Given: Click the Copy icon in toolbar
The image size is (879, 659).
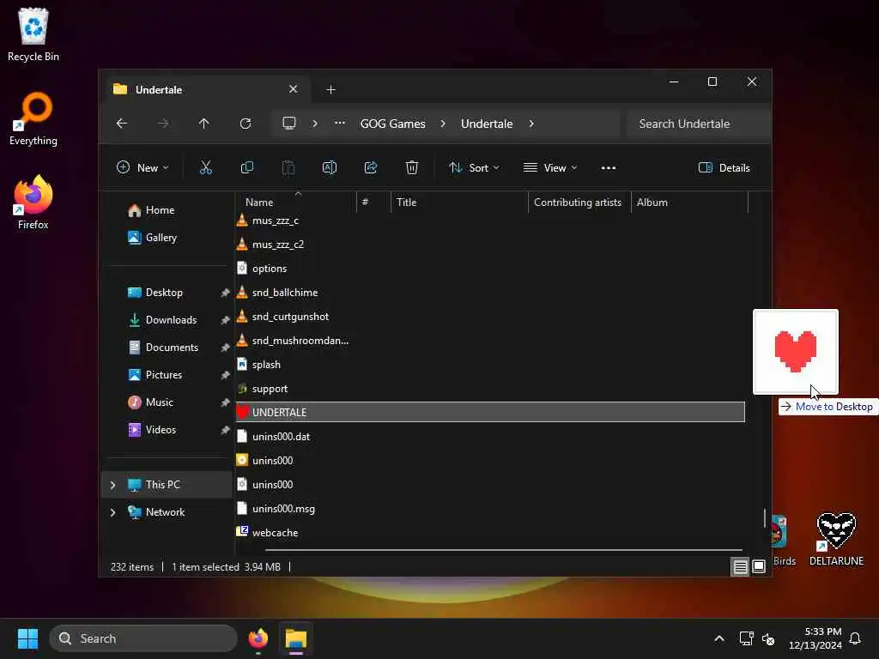Looking at the screenshot, I should pyautogui.click(x=246, y=167).
